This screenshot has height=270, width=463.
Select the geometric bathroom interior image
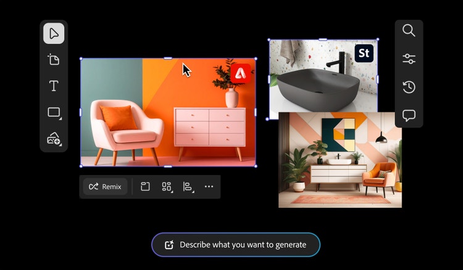[x=340, y=160]
